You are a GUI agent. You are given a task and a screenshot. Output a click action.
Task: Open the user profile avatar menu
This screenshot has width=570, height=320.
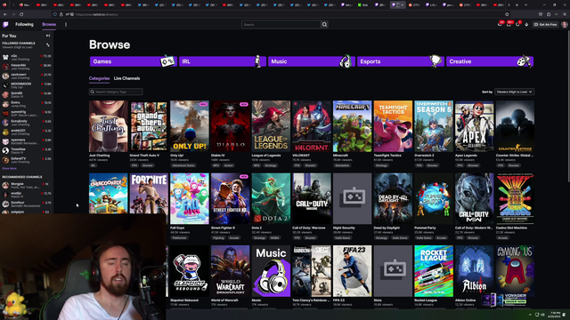point(564,24)
